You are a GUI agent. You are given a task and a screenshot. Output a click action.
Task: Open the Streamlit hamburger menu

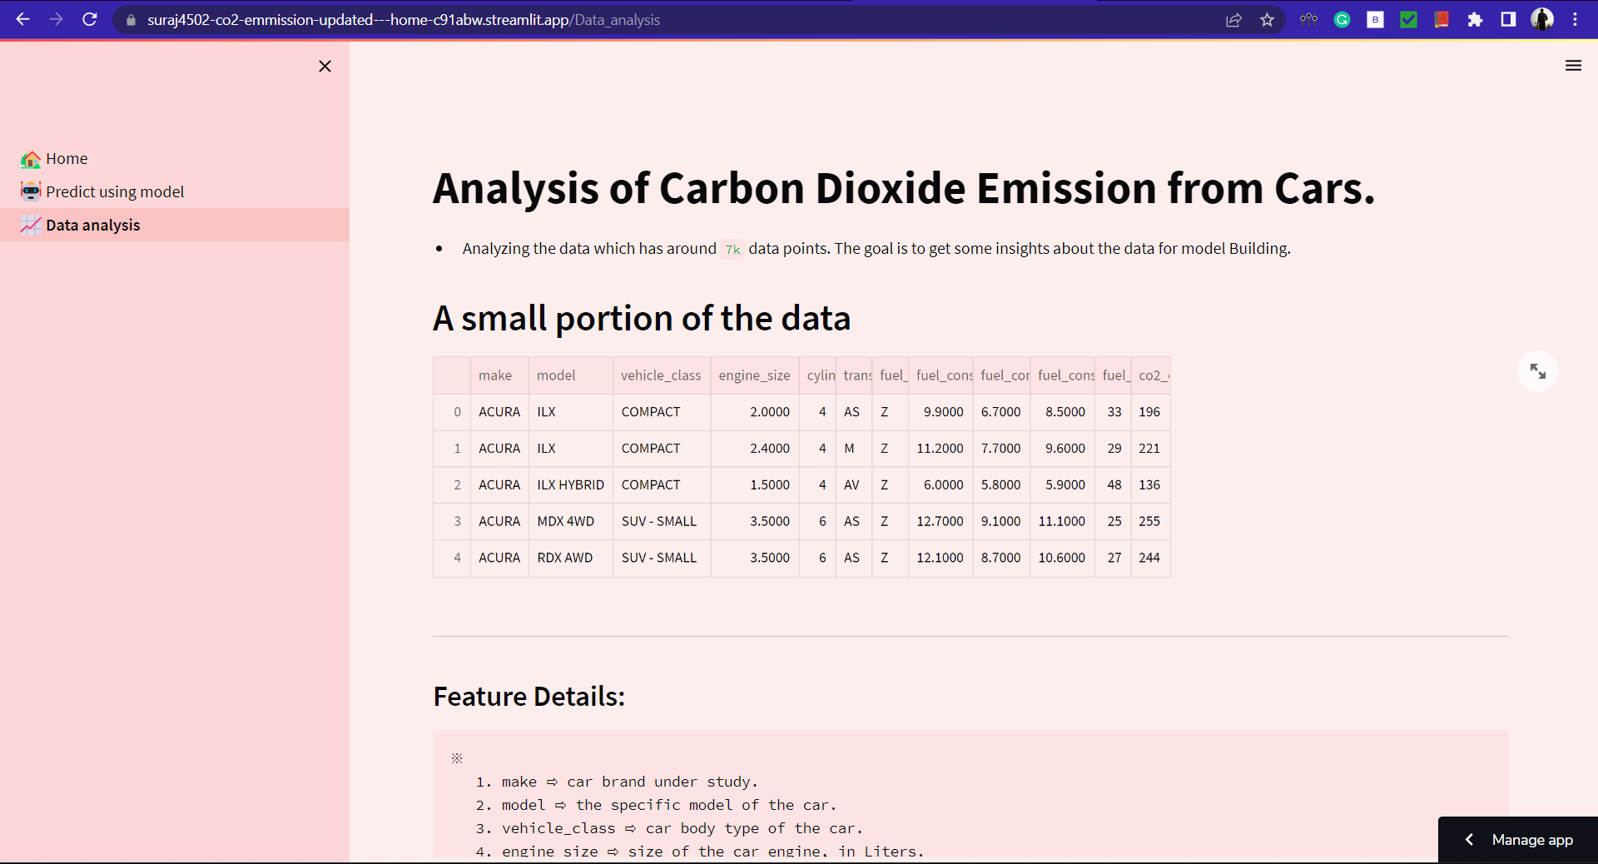pyautogui.click(x=1574, y=65)
